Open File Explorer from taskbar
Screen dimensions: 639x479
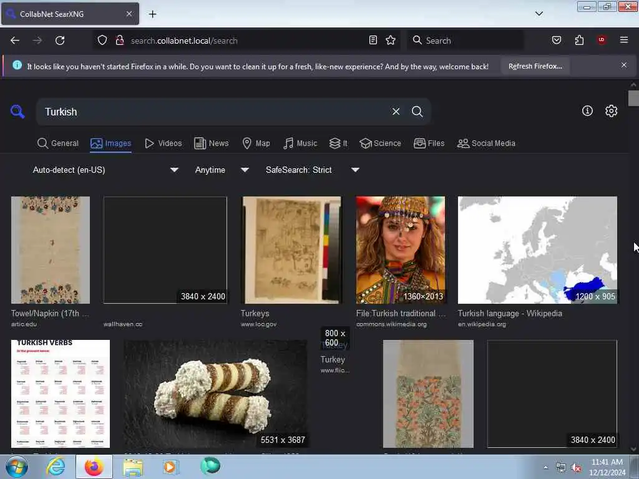click(x=133, y=467)
